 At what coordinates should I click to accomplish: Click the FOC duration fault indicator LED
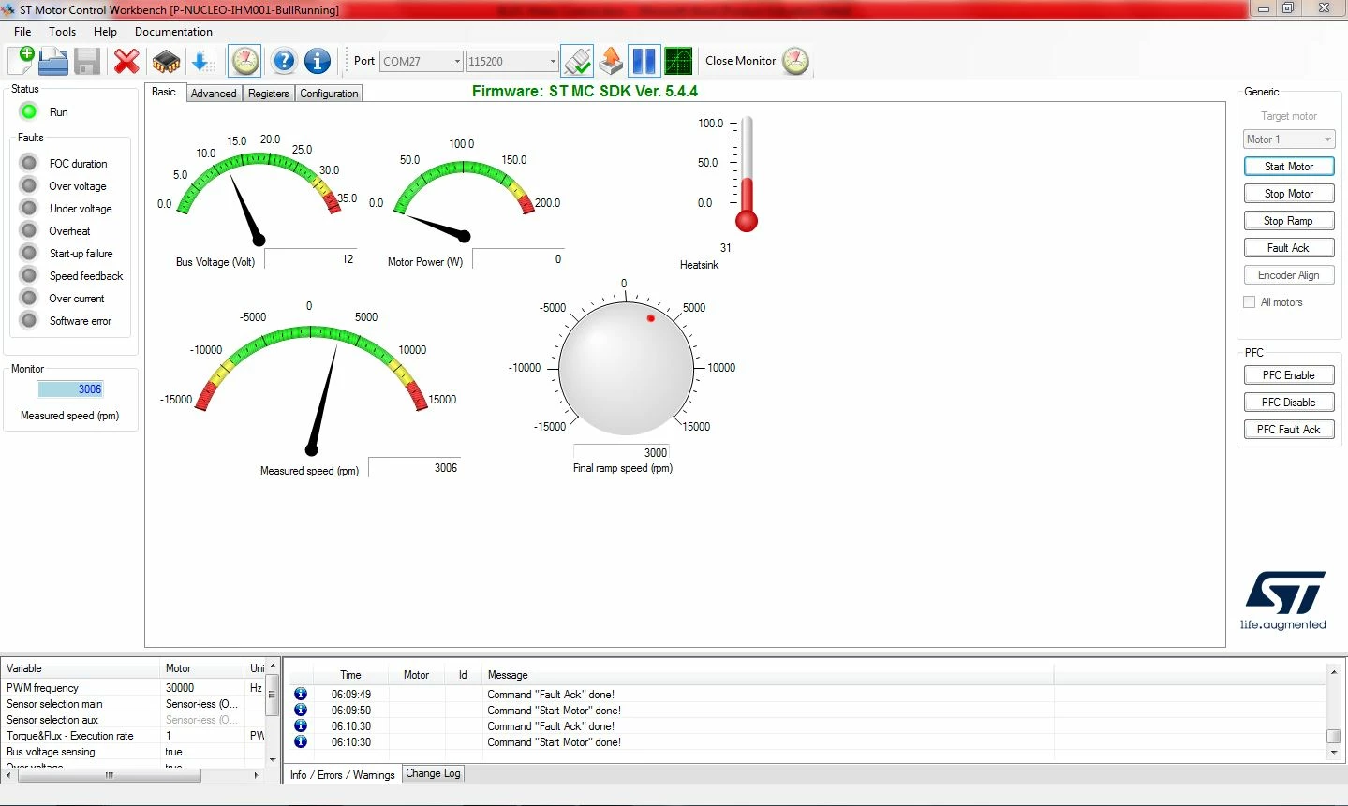point(29,163)
